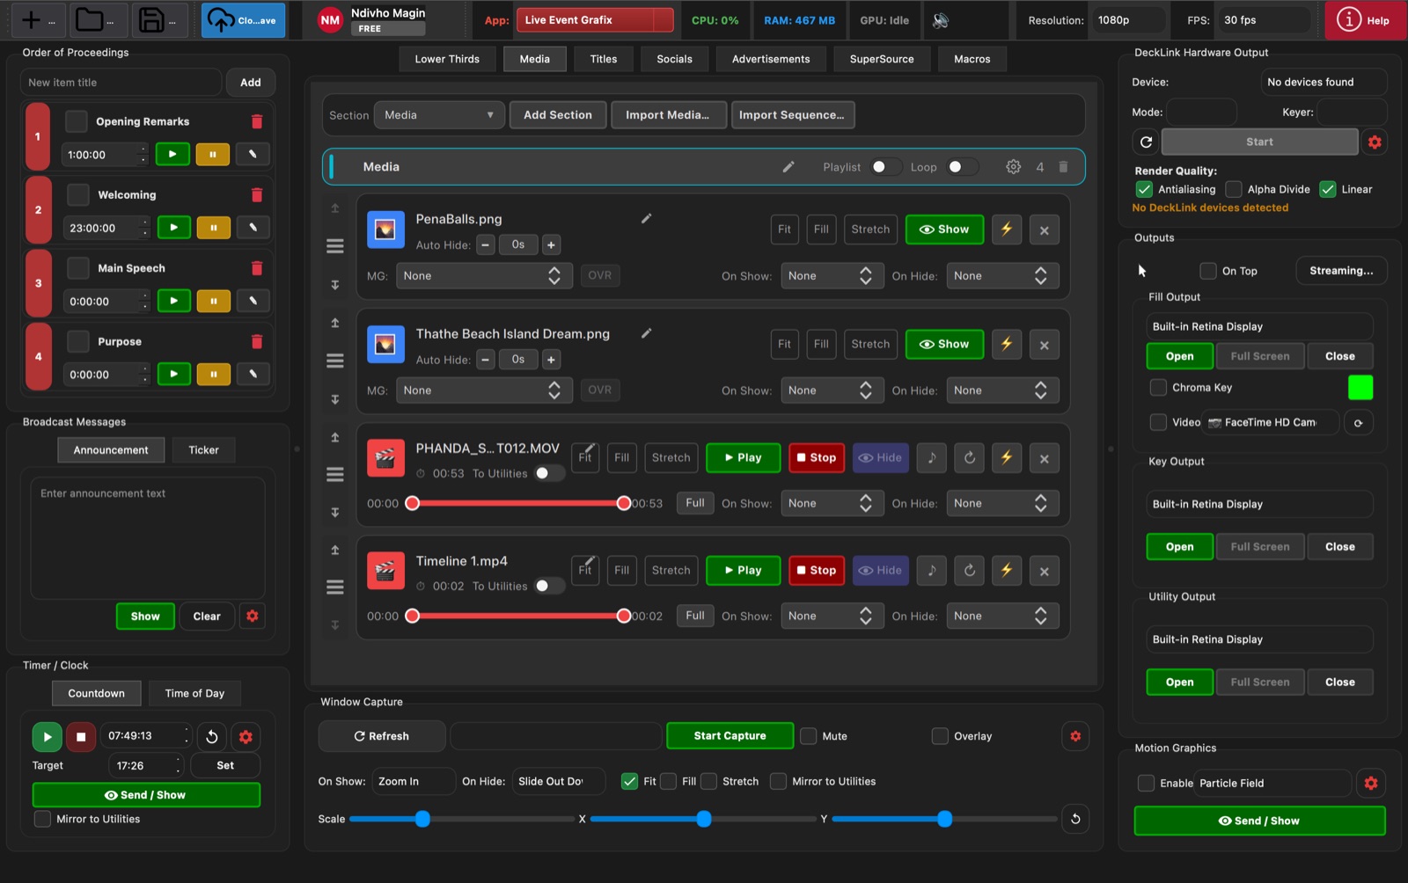1408x883 pixels.
Task: Click the Import Media button
Action: pyautogui.click(x=668, y=115)
